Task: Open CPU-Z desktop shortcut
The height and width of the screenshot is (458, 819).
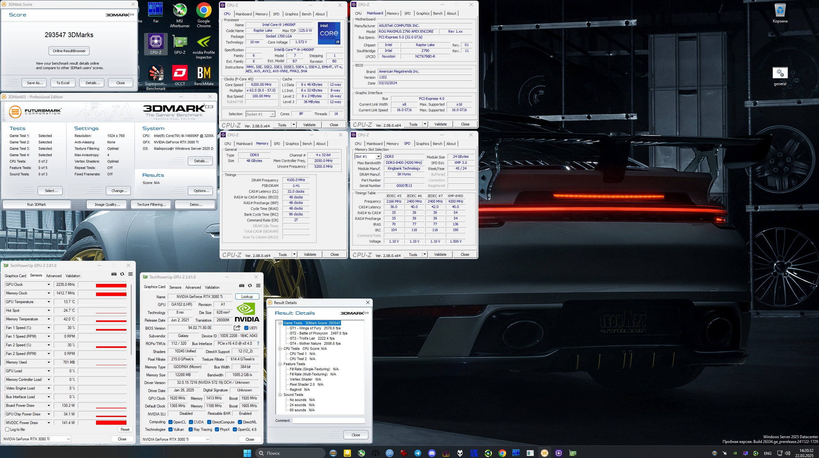Action: coord(156,44)
